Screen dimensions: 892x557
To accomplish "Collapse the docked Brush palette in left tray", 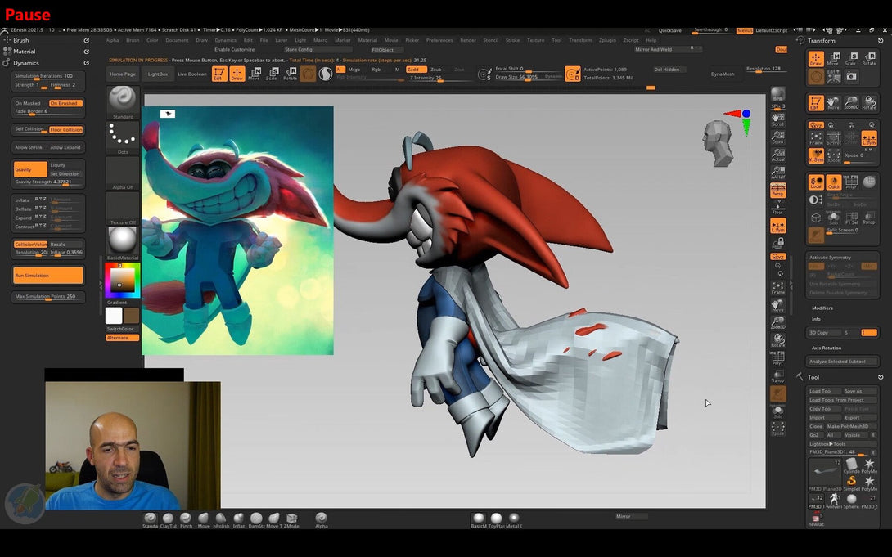I will 87,40.
